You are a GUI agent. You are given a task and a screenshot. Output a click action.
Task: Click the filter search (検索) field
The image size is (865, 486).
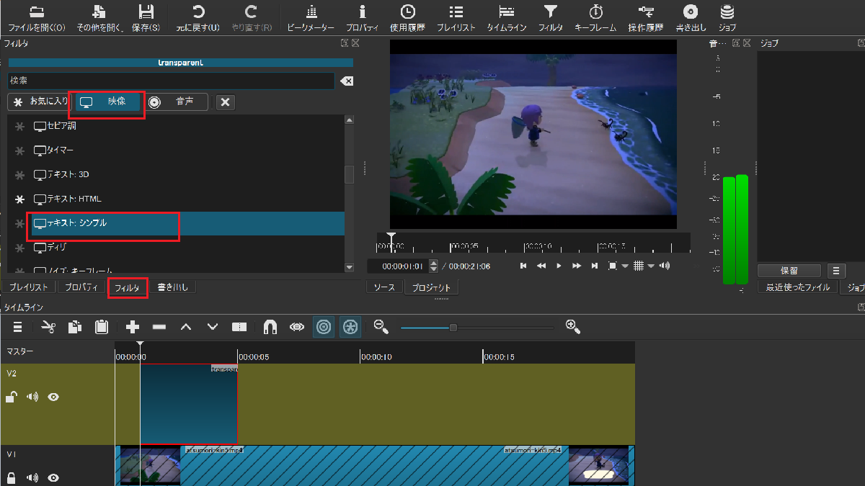(x=171, y=81)
